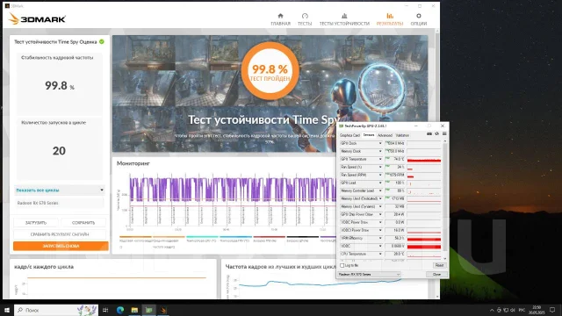Click the volume tray icon
Viewport: 562px width, 316px height.
point(513,310)
